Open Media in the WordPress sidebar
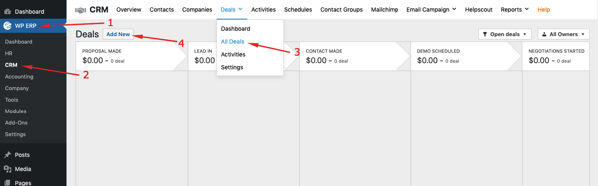Image resolution: width=598 pixels, height=186 pixels. tap(33, 169)
